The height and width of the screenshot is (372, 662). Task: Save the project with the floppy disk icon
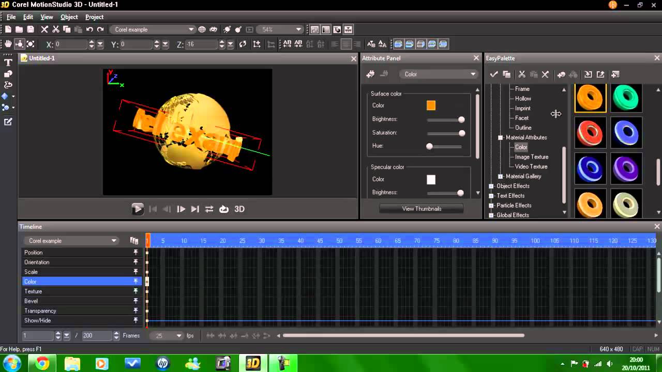[x=31, y=29]
